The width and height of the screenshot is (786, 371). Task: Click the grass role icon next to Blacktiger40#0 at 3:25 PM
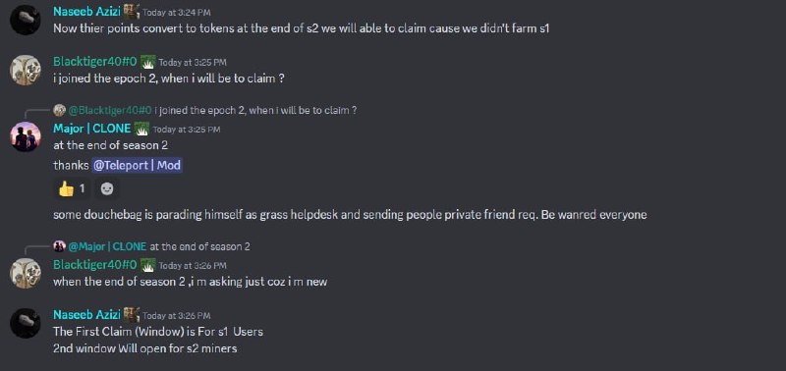click(147, 62)
